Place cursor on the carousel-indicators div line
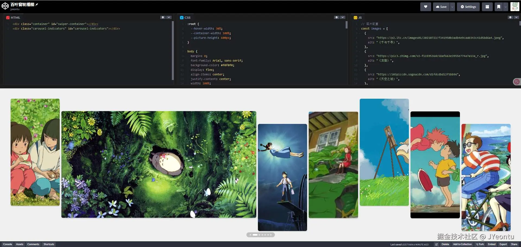The width and height of the screenshot is (521, 247). [66, 28]
